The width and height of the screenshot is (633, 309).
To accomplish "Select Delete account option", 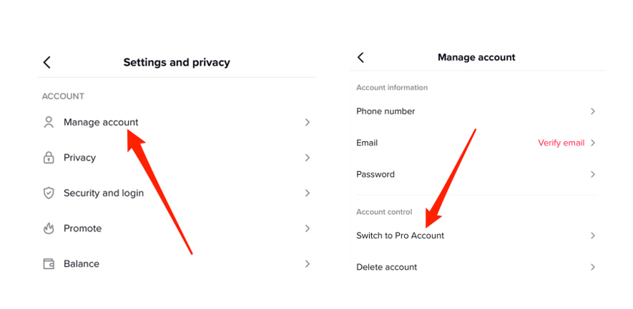I will [x=478, y=267].
